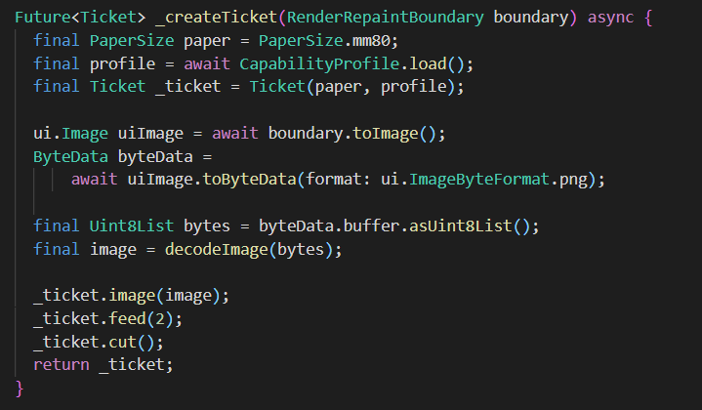The height and width of the screenshot is (410, 702).
Task: Click the closing curly brace
Action: [20, 389]
